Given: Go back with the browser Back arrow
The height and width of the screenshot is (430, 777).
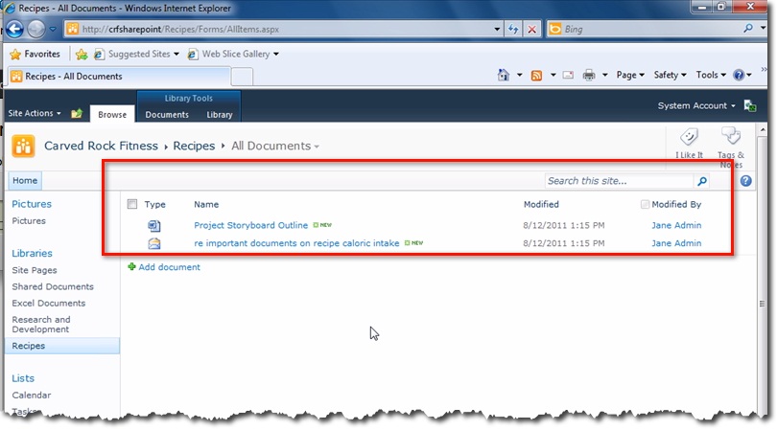Looking at the screenshot, I should click(x=14, y=29).
